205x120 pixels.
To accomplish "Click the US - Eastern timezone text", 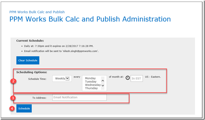I will click(x=153, y=77).
